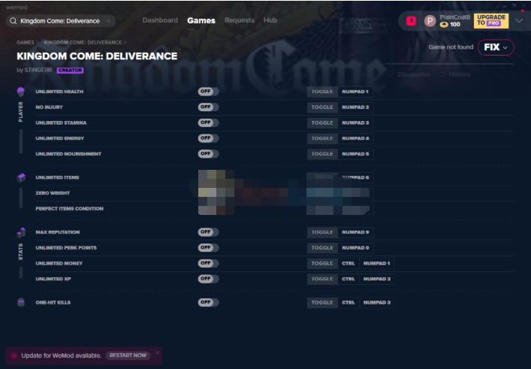The height and width of the screenshot is (369, 531).
Task: Click the gold coin balance icon
Action: pos(444,25)
